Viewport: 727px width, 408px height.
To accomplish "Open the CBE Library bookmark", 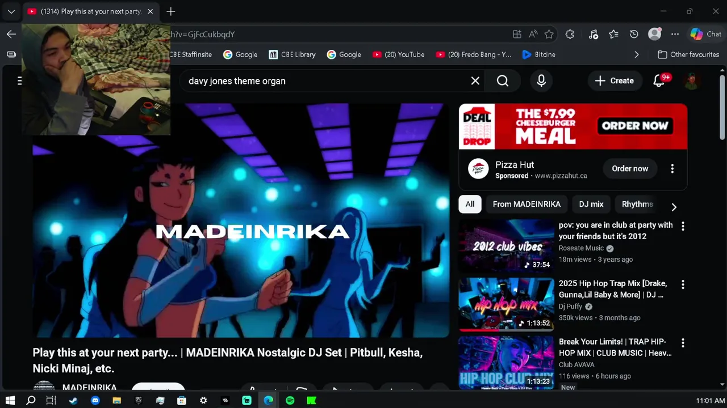I will (292, 54).
